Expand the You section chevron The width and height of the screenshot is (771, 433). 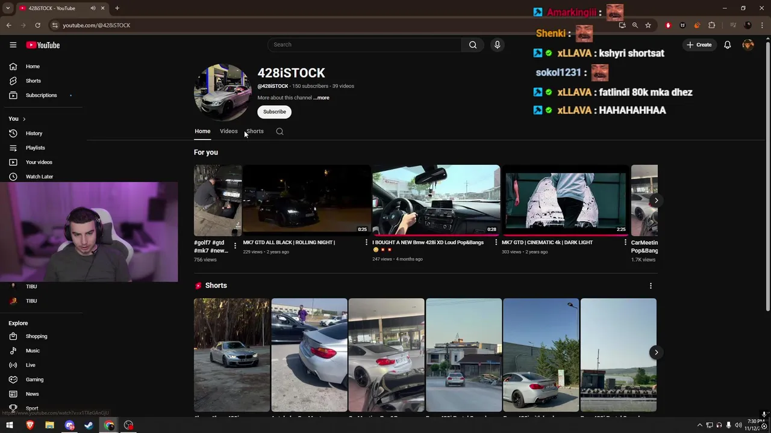24,118
